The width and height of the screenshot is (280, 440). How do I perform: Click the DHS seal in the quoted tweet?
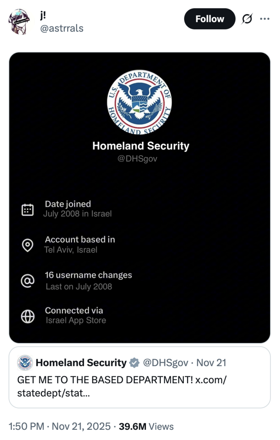click(x=25, y=362)
